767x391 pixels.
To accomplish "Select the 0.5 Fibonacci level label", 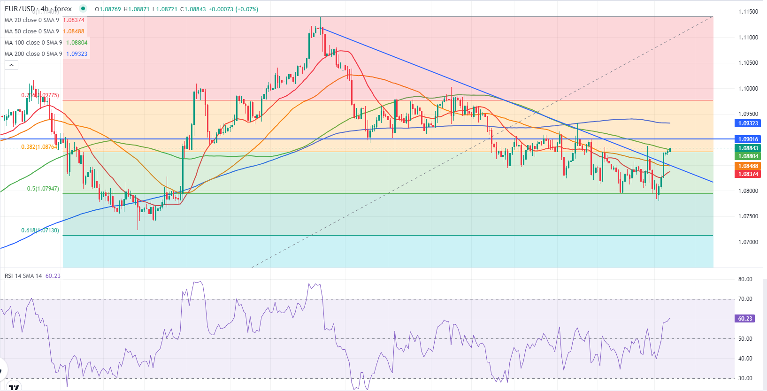I will pos(43,189).
